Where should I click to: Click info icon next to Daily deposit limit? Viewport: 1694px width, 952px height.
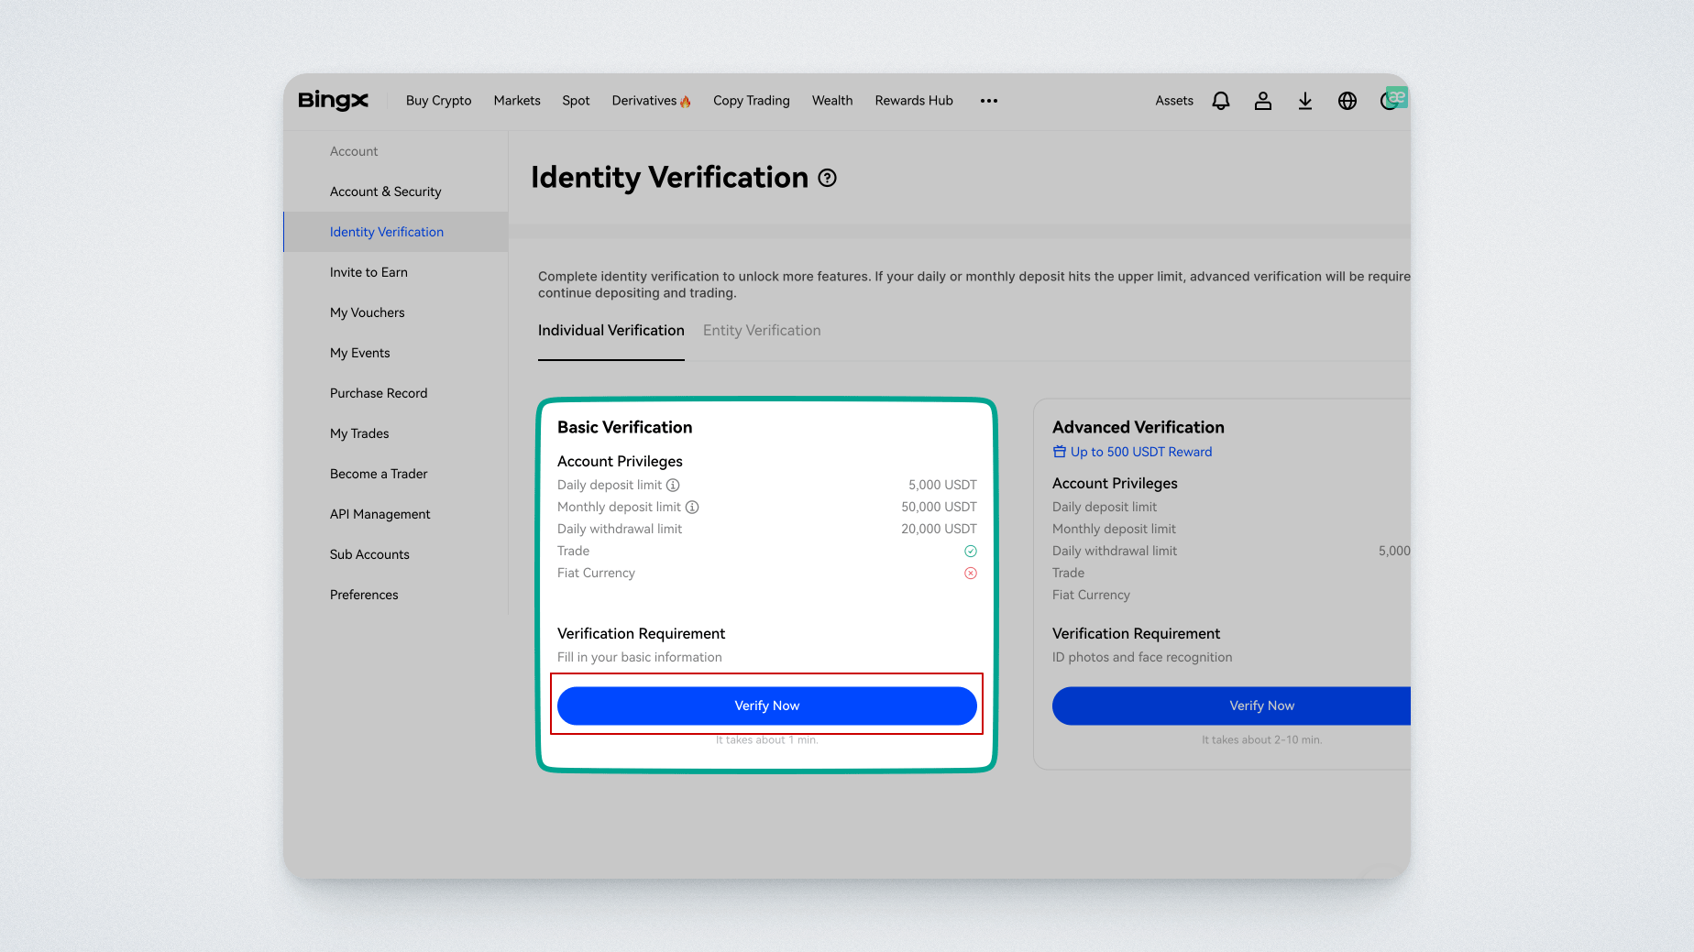click(673, 485)
